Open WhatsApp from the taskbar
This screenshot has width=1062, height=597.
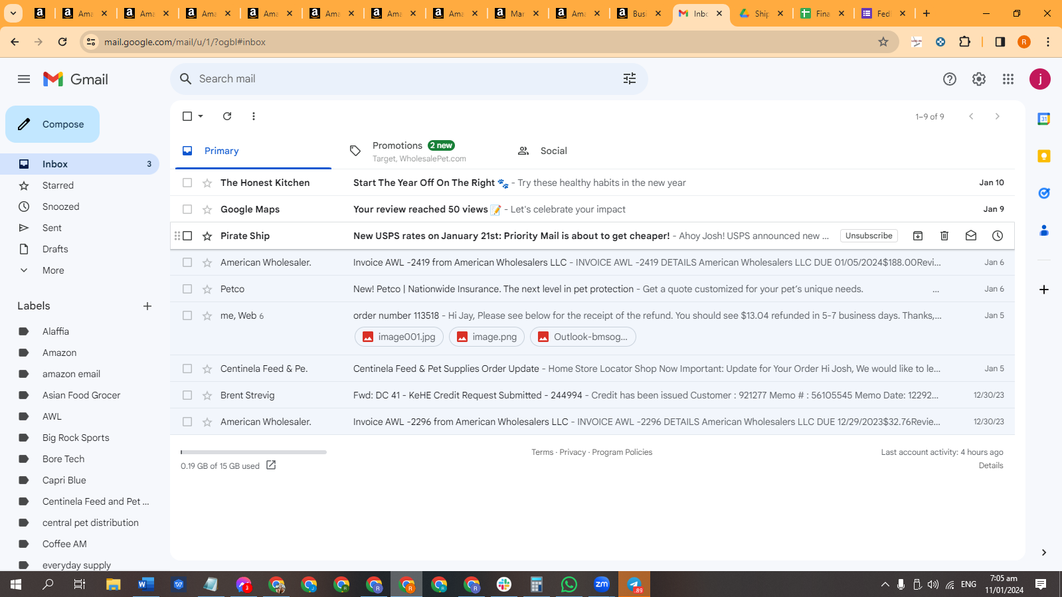click(569, 584)
